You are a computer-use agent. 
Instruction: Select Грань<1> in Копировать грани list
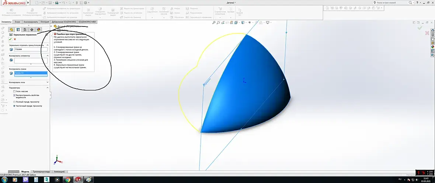point(31,73)
